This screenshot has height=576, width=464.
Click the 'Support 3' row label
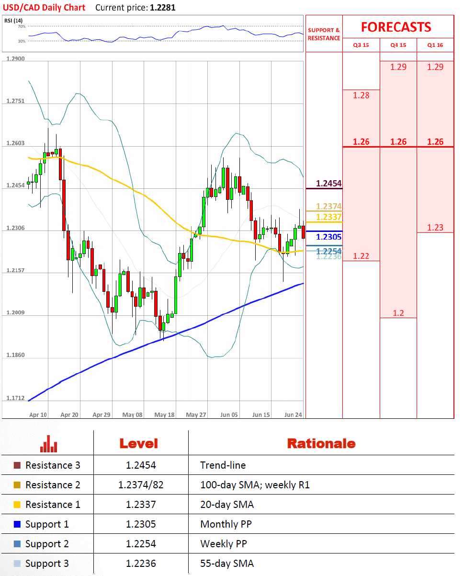47,564
